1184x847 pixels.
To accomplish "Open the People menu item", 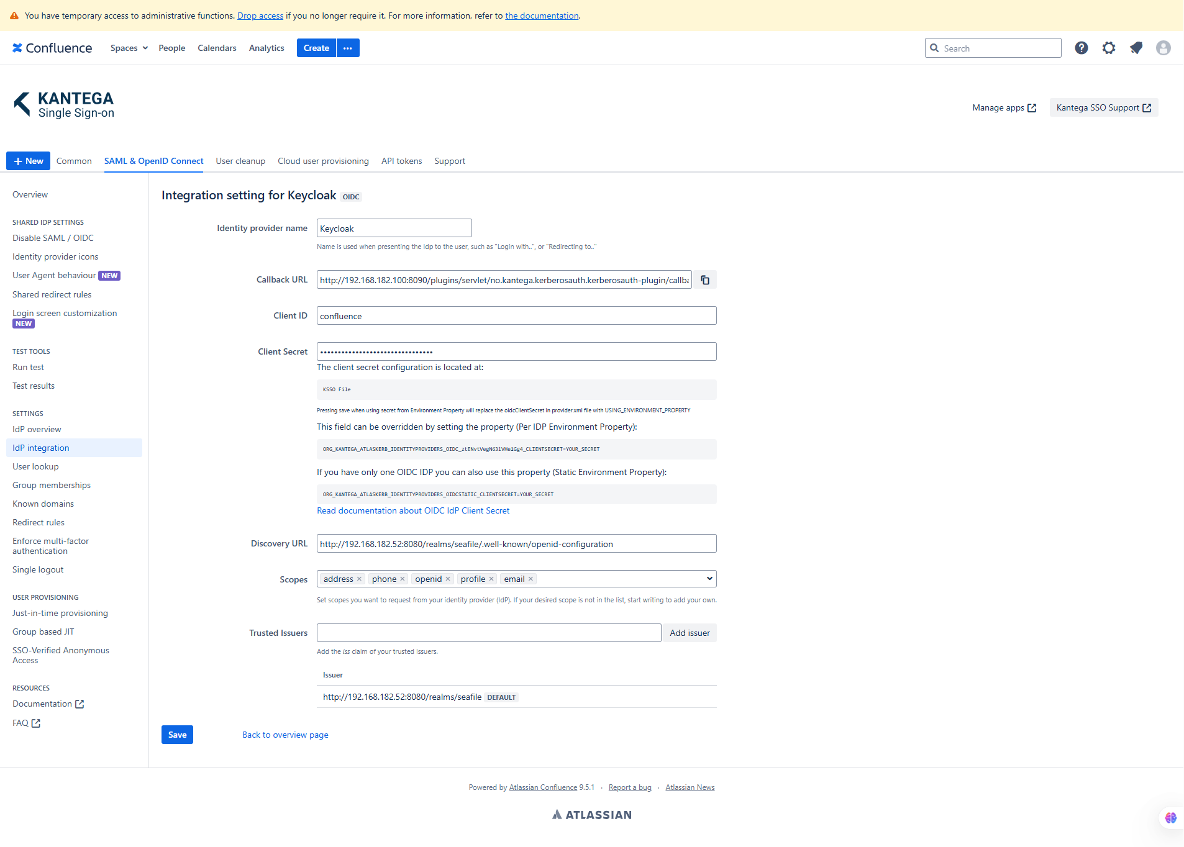I will 172,48.
